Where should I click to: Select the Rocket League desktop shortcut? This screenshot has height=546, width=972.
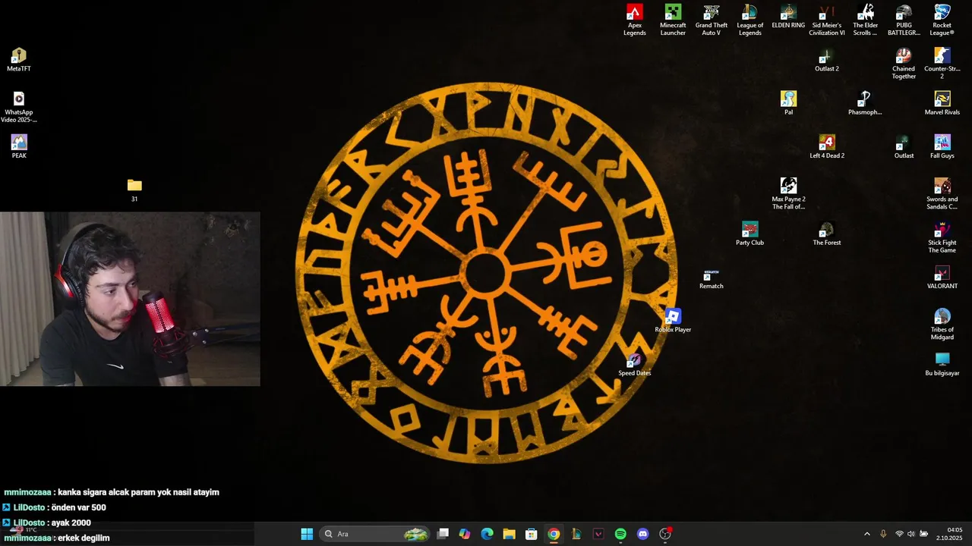pyautogui.click(x=942, y=20)
